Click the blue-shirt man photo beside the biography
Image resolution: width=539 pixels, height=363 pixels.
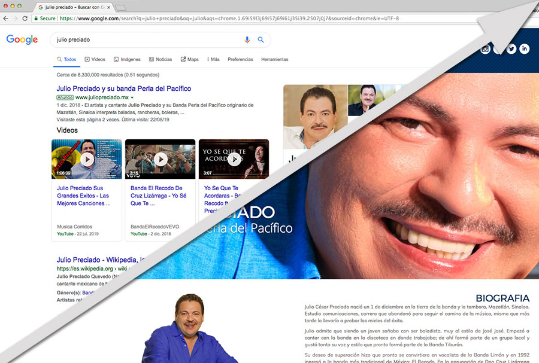189,328
